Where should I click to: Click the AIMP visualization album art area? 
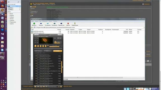[x=46, y=40]
